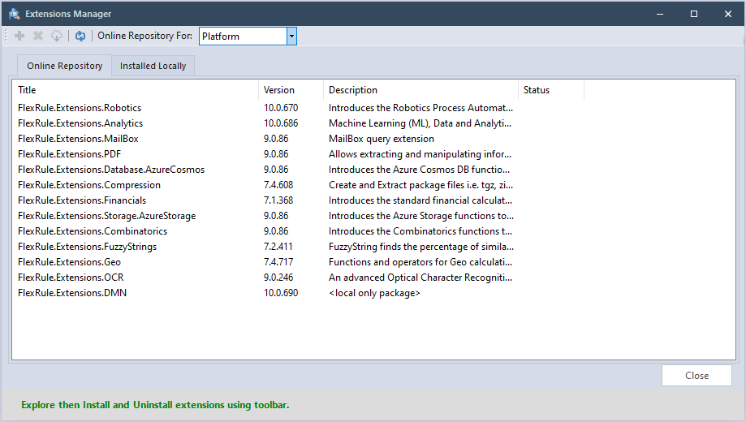Click version 7.2.411 cell
Screen dimensions: 746x422
[x=278, y=247]
